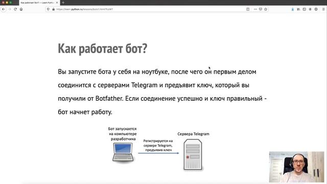
Task: Open the browser home page
Action: point(21,9)
